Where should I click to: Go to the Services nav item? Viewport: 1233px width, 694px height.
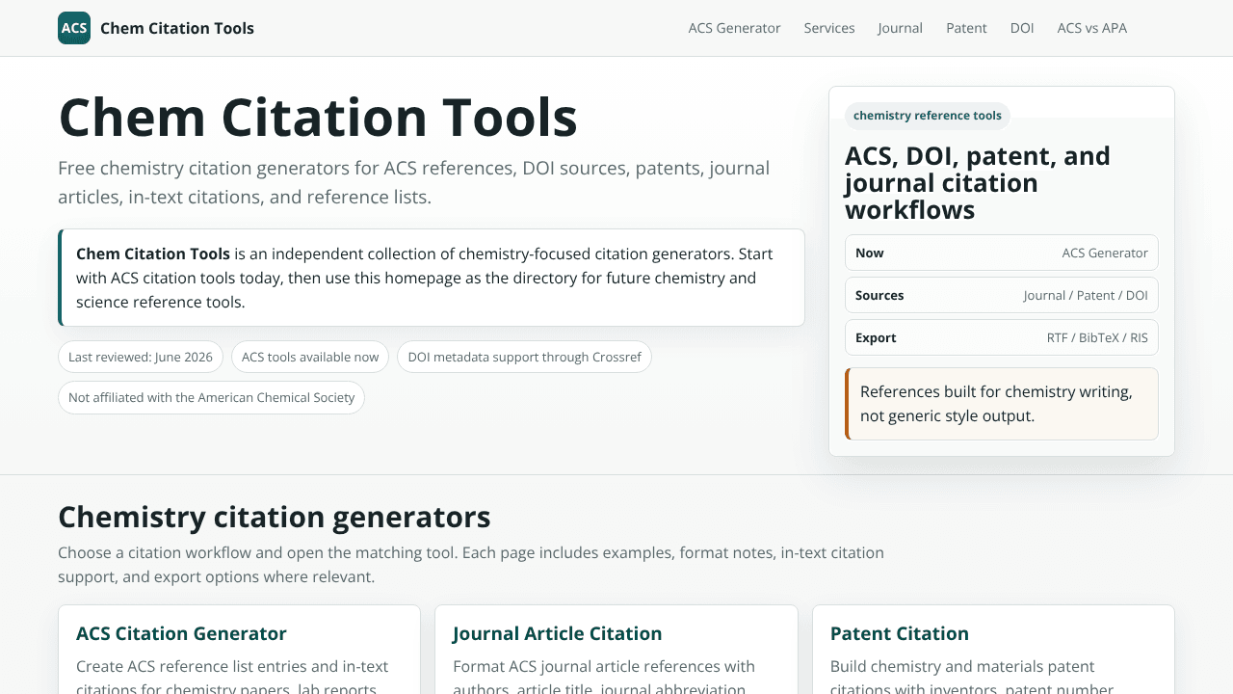point(829,28)
